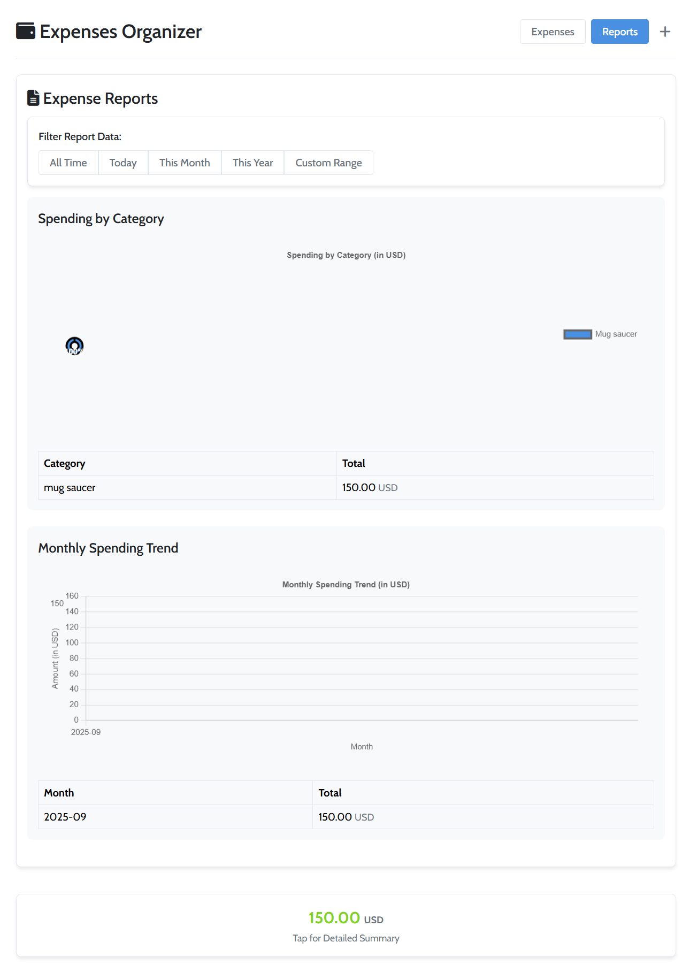
Task: Switch to the Expenses tab
Action: point(553,31)
